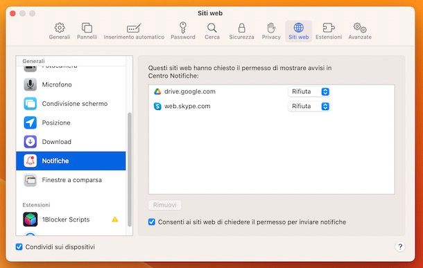The height and width of the screenshot is (268, 423).
Task: Click the Skype favicon
Action: coord(157,107)
